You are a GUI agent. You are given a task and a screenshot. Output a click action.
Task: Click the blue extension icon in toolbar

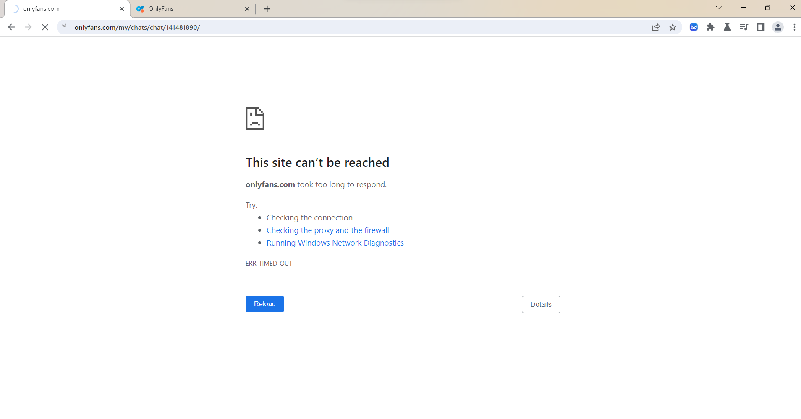coord(694,27)
